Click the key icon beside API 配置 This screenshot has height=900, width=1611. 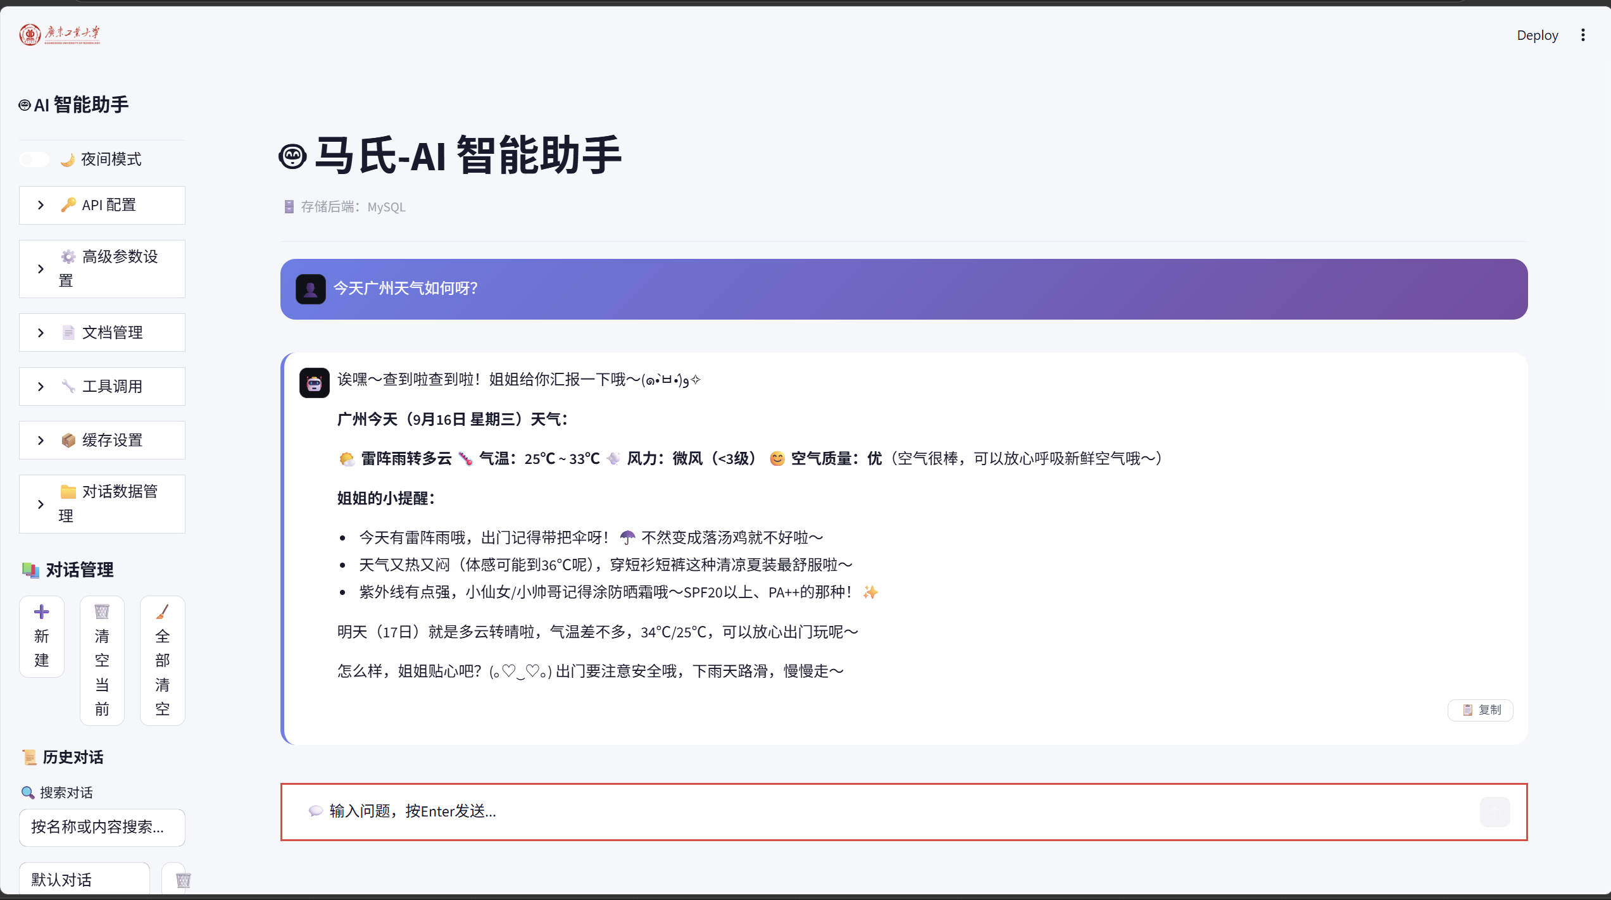click(x=68, y=205)
